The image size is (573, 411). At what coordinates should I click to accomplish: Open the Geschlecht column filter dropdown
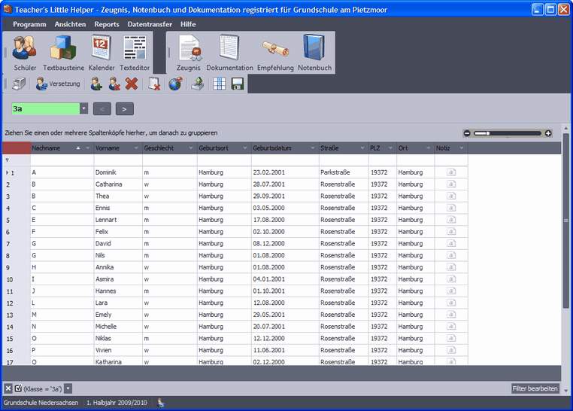click(x=191, y=148)
